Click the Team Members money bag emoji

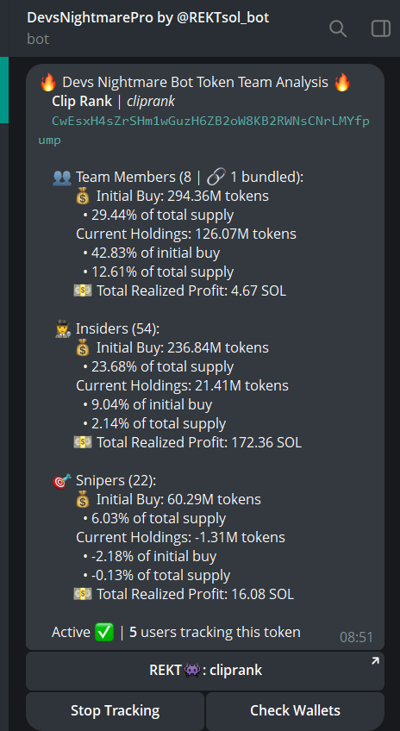click(x=83, y=197)
